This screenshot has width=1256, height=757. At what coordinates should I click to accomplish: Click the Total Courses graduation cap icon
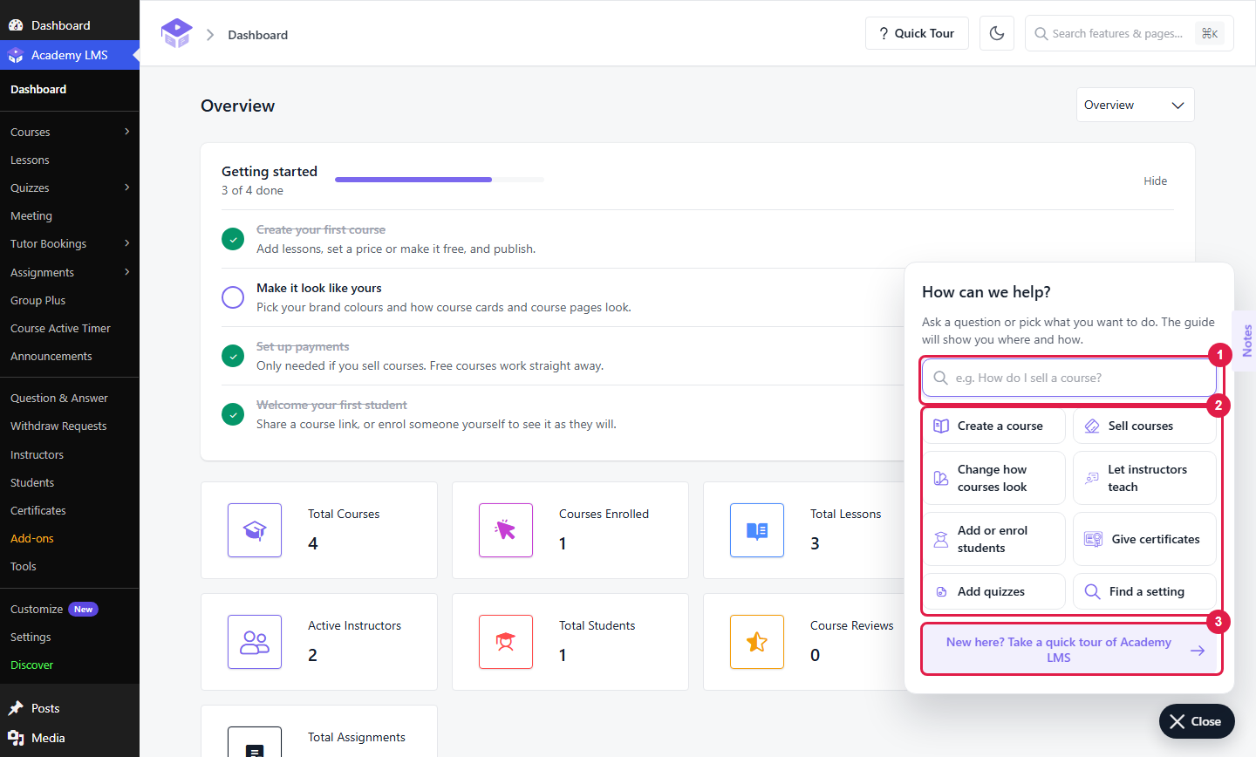click(255, 530)
